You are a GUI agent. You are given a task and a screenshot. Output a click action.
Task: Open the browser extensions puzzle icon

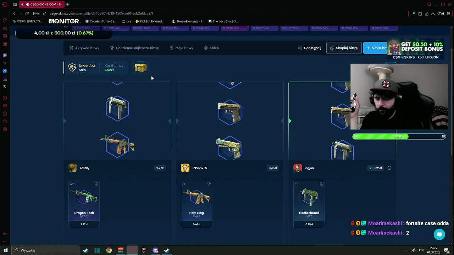[420, 13]
